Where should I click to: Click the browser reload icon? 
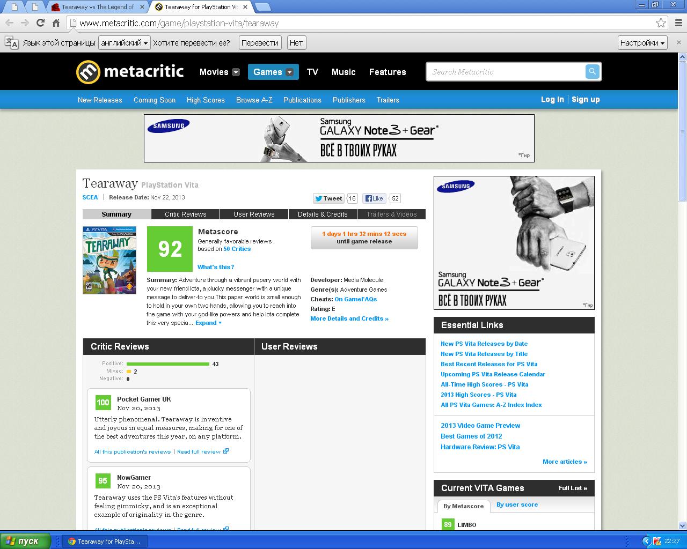coord(40,23)
